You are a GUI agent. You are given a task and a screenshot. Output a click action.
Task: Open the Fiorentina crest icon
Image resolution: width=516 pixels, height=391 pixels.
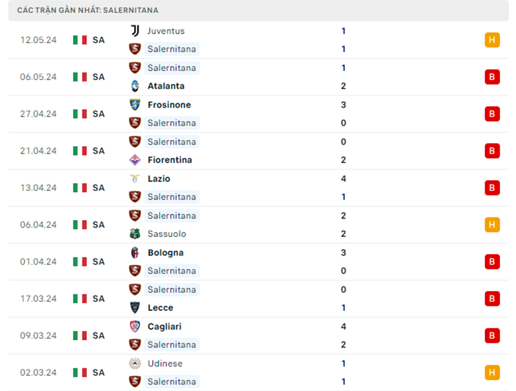click(135, 159)
